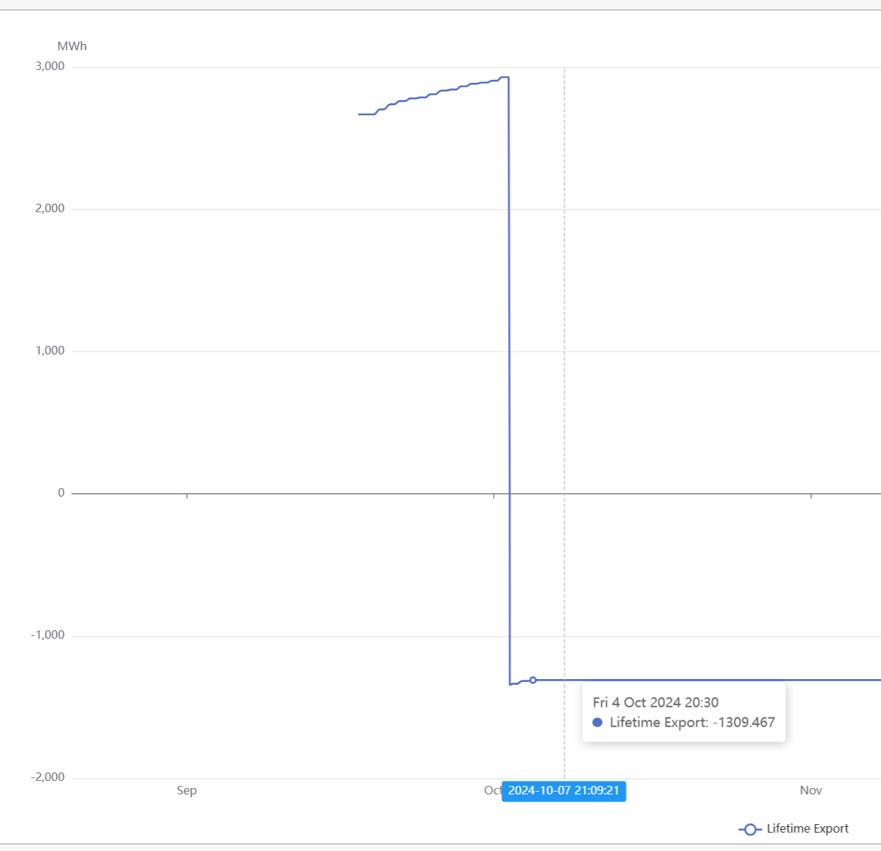This screenshot has width=881, height=851.
Task: Click the blue dot inside the tooltip
Action: (597, 722)
